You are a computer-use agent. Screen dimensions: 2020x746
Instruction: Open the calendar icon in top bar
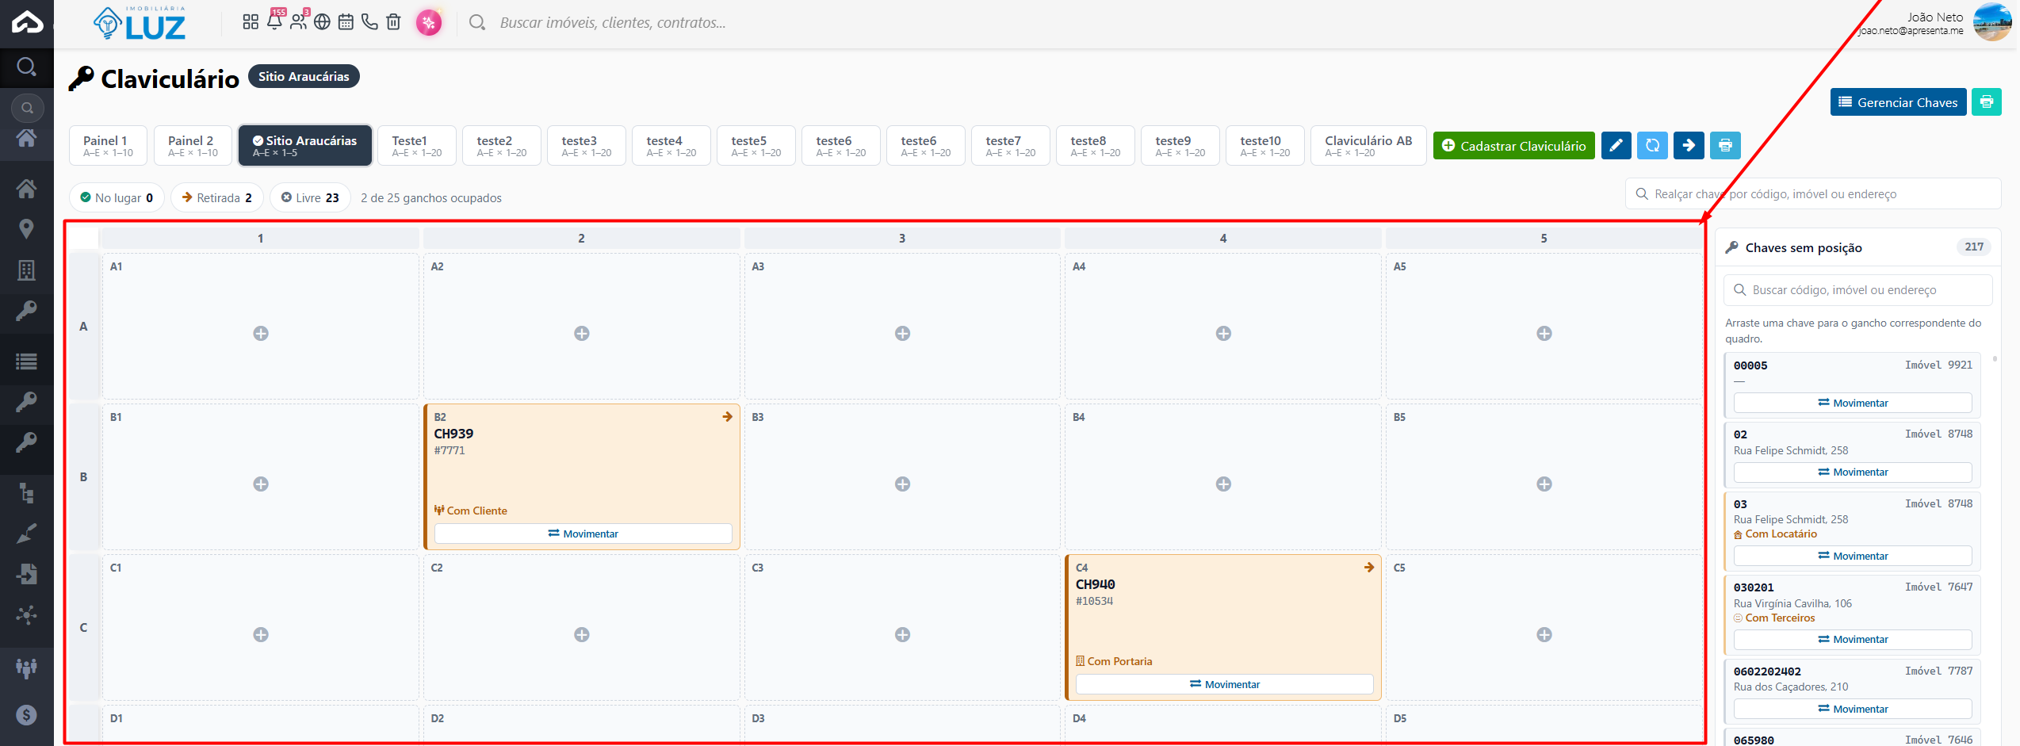(x=346, y=22)
